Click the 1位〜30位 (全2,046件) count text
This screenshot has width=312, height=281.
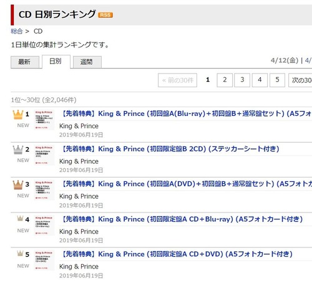pyautogui.click(x=44, y=100)
